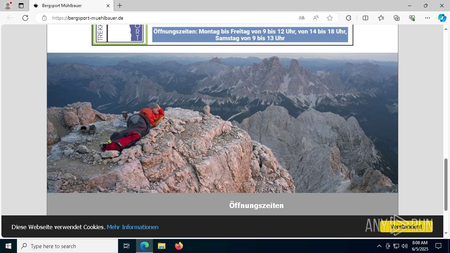Open the clock showing 8:08 AM
This screenshot has height=253, width=450.
point(420,246)
